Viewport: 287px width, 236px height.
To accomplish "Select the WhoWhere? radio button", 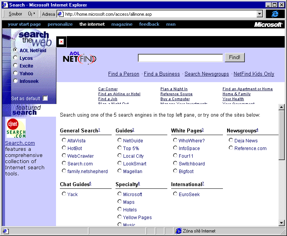I will (175, 140).
